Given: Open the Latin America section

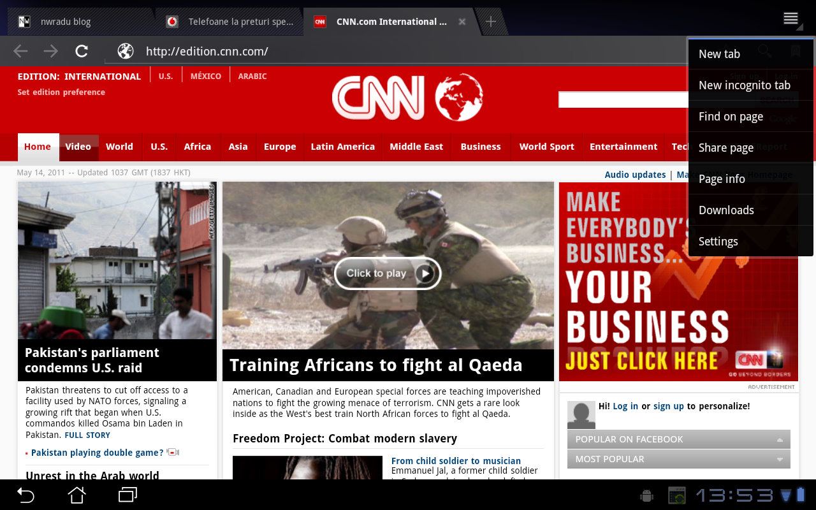Looking at the screenshot, I should (x=343, y=147).
